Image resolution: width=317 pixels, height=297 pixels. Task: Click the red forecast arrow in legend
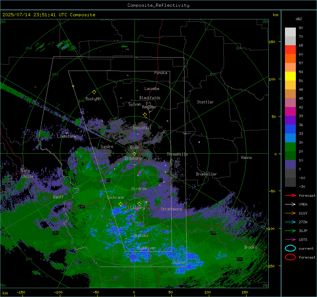pyautogui.click(x=290, y=195)
